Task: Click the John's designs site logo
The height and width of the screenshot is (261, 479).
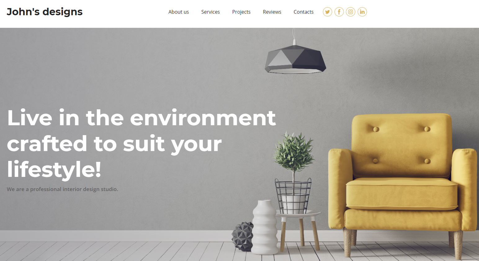Action: point(45,12)
